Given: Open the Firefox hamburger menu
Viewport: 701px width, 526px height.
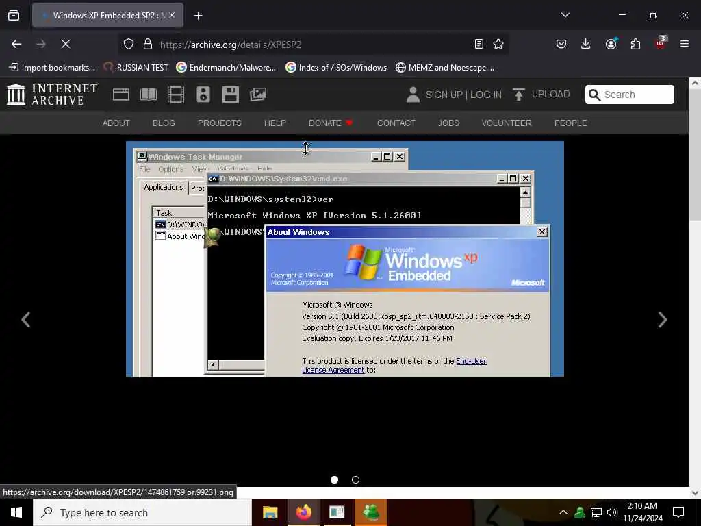Looking at the screenshot, I should pyautogui.click(x=685, y=44).
